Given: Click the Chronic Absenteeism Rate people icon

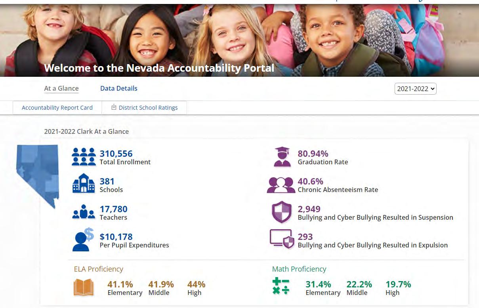Looking at the screenshot, I should [281, 185].
